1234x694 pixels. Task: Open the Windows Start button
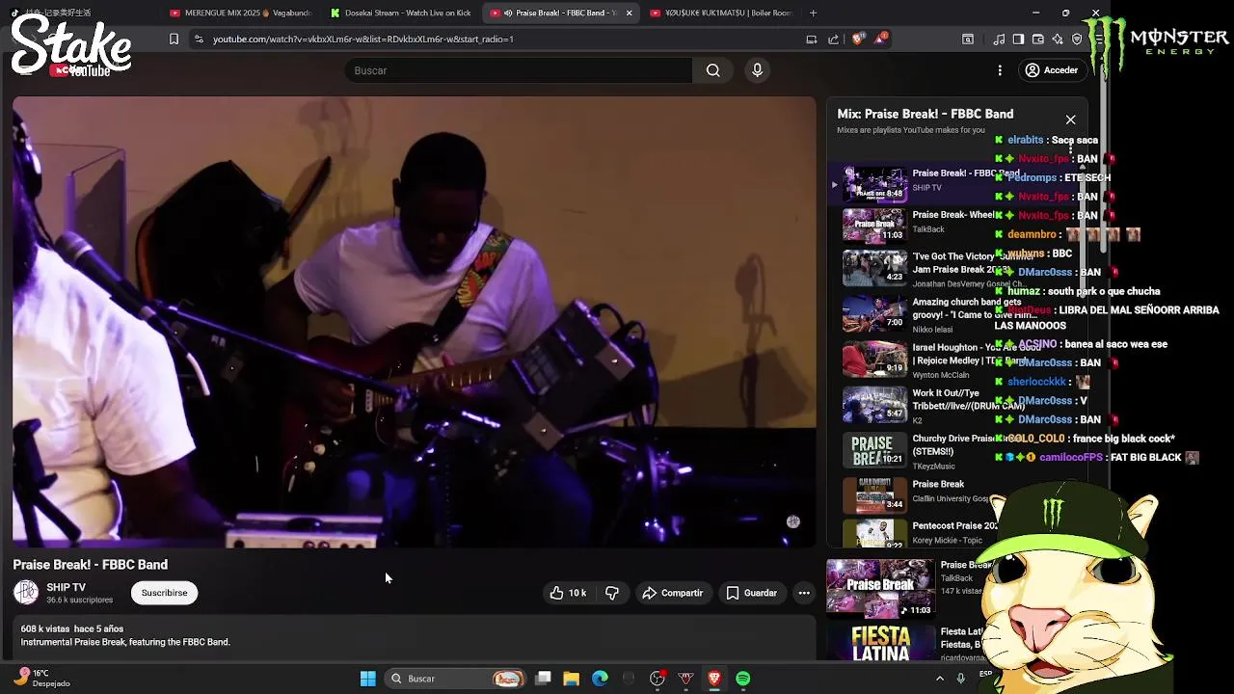click(367, 679)
